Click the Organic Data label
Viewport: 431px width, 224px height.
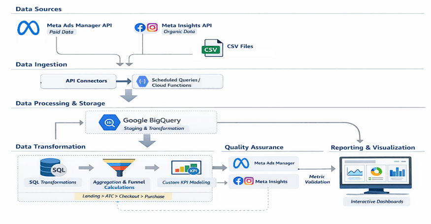179,32
